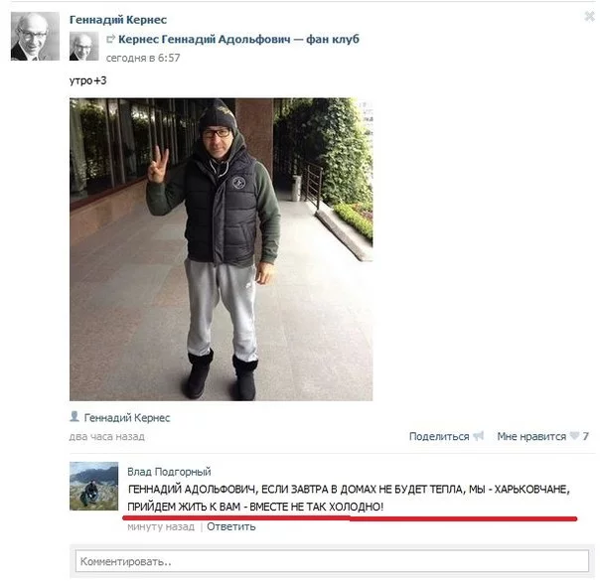This screenshot has width=600, height=584.
Task: Click the 'два часа назад' timestamp
Action: 107,436
